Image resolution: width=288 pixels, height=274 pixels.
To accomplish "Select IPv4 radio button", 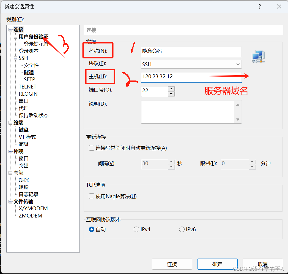I will [136, 229].
